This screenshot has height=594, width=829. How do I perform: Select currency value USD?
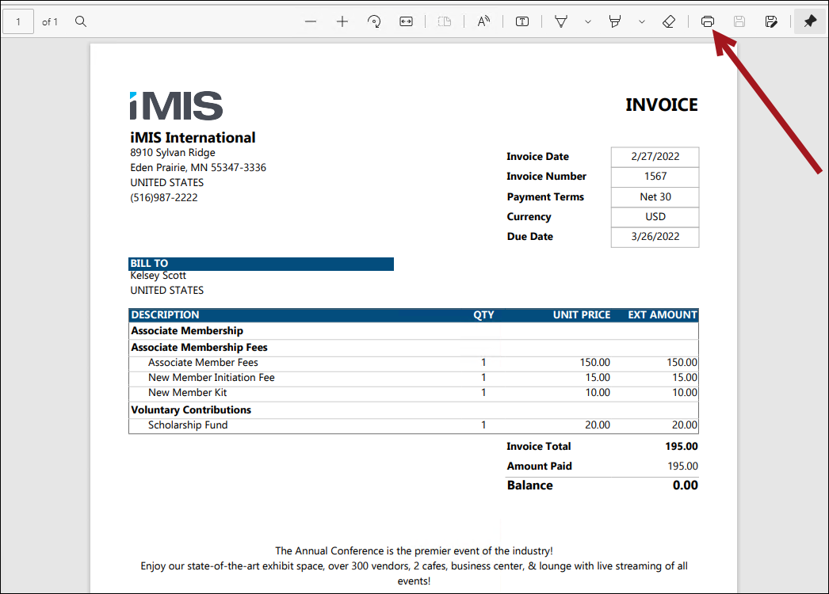[655, 217]
